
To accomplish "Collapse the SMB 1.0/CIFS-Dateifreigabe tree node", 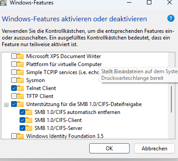I will 6,105.
